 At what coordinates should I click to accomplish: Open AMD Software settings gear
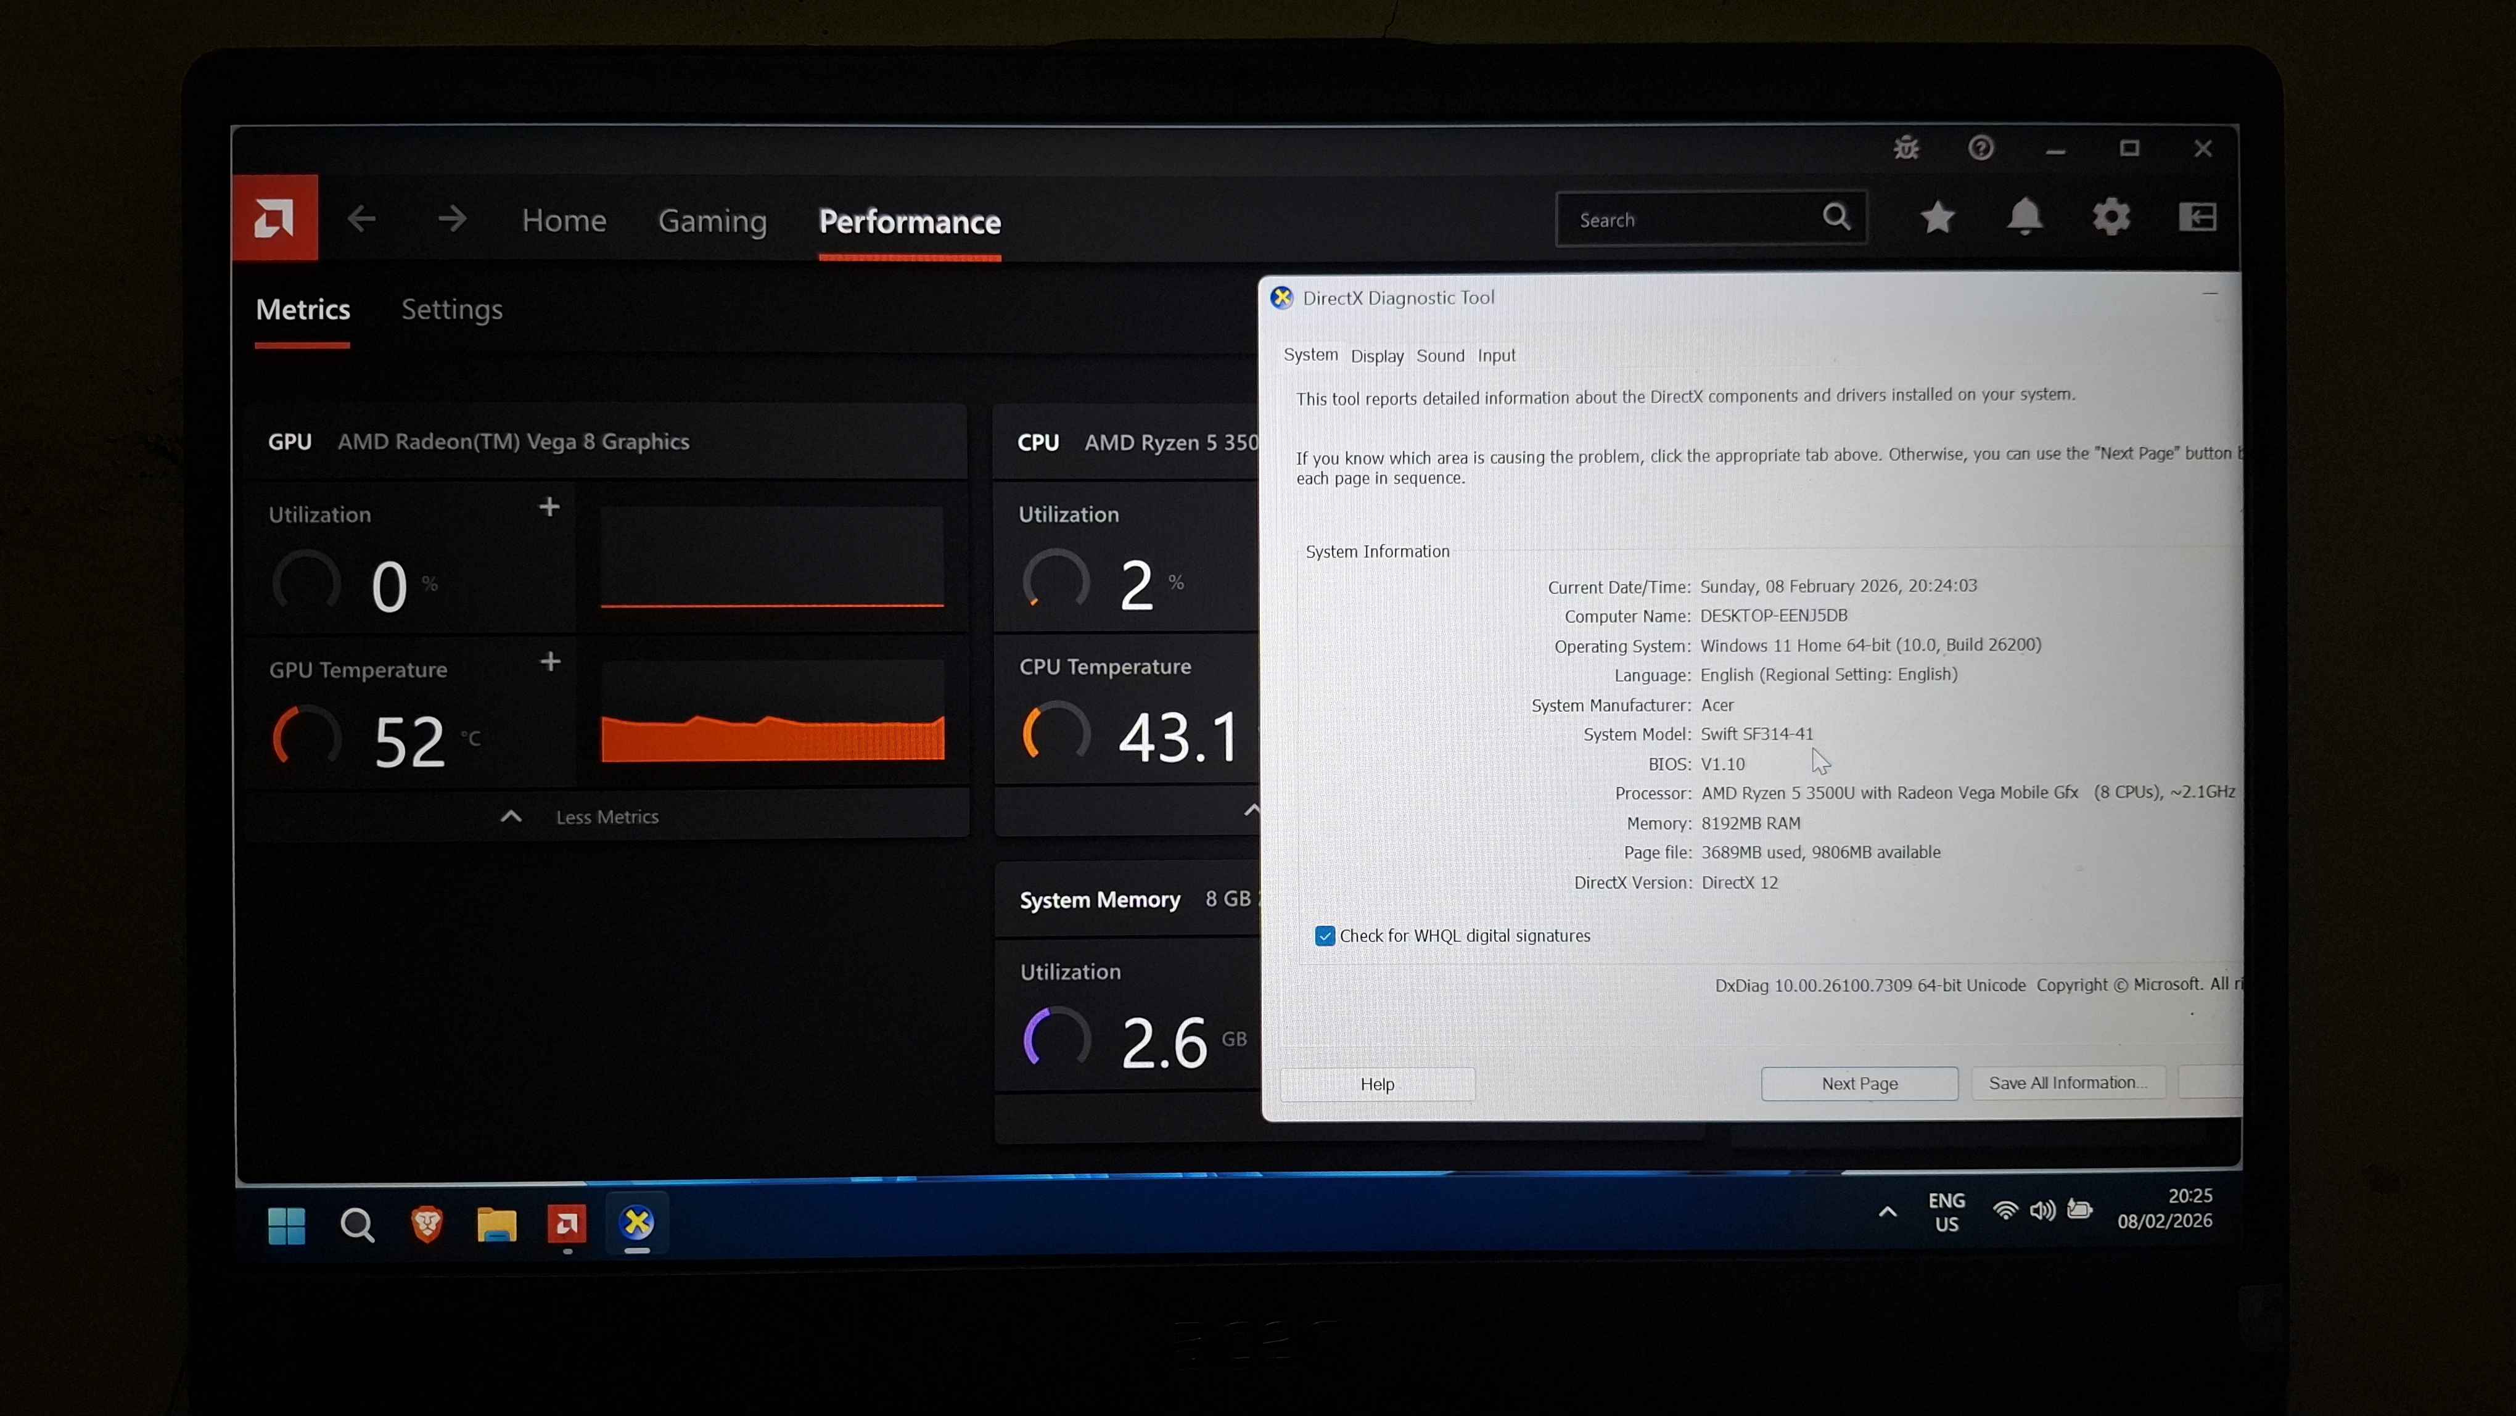[x=2111, y=217]
